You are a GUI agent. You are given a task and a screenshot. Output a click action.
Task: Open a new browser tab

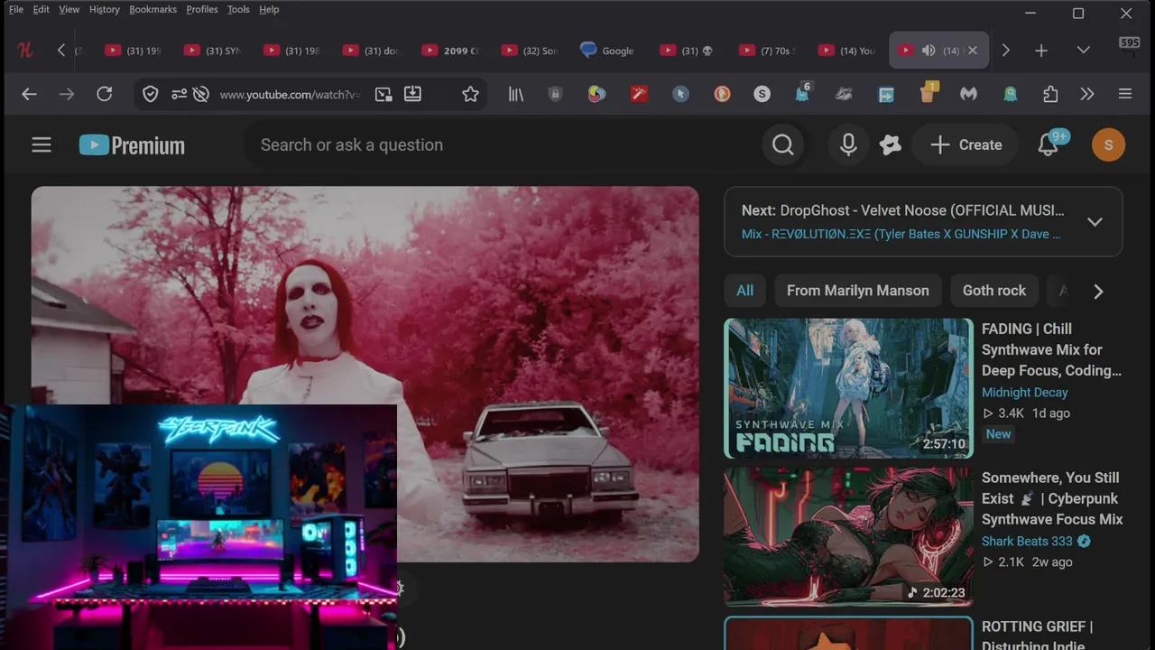click(x=1041, y=51)
